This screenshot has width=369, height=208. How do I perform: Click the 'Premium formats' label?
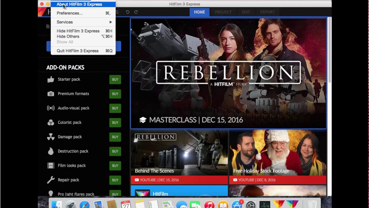[x=73, y=94]
